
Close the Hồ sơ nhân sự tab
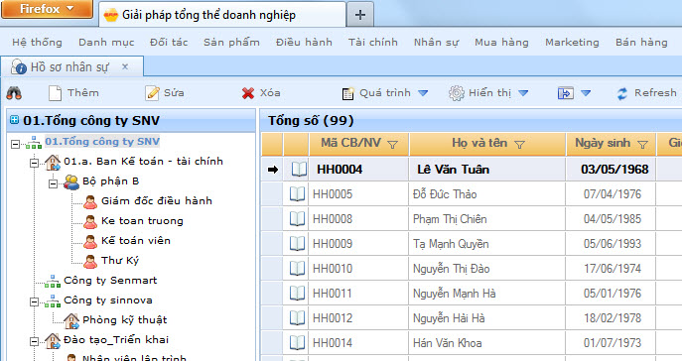125,66
